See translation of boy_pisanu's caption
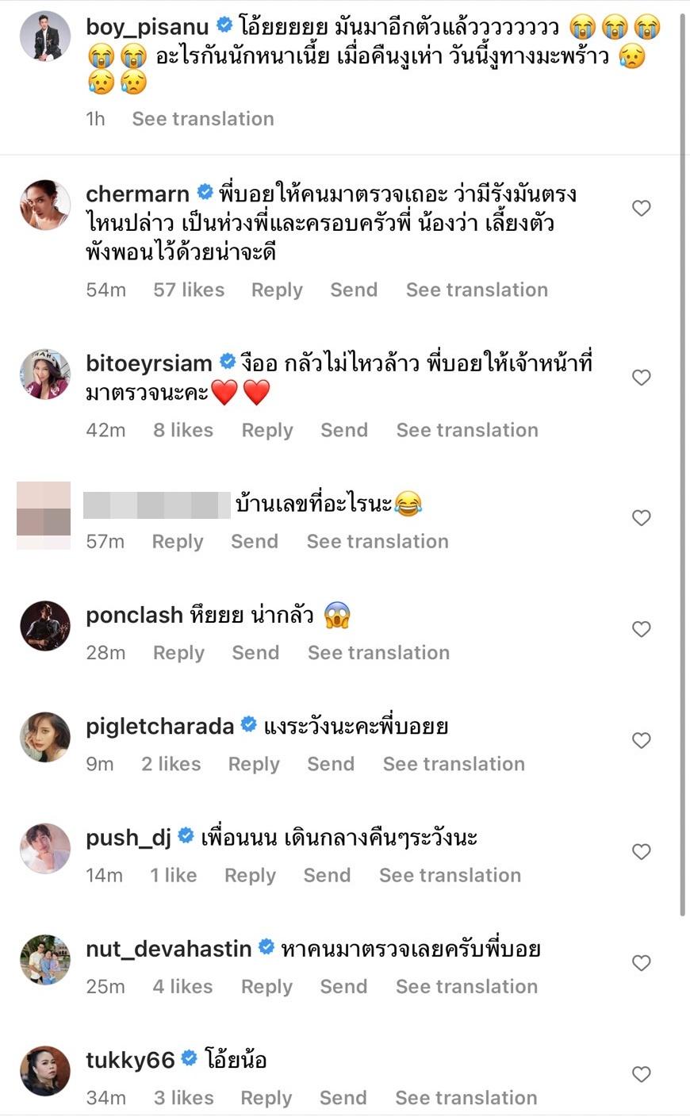 click(203, 119)
